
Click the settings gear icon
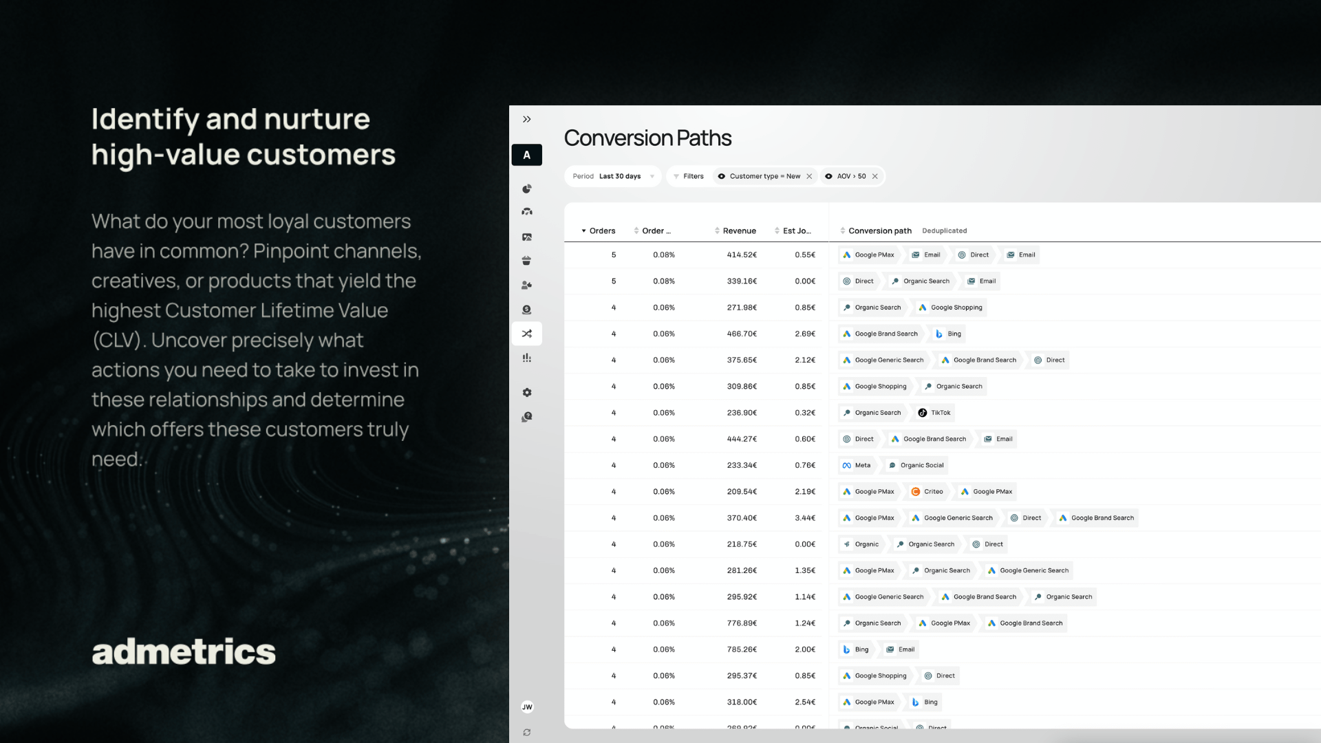pos(527,392)
